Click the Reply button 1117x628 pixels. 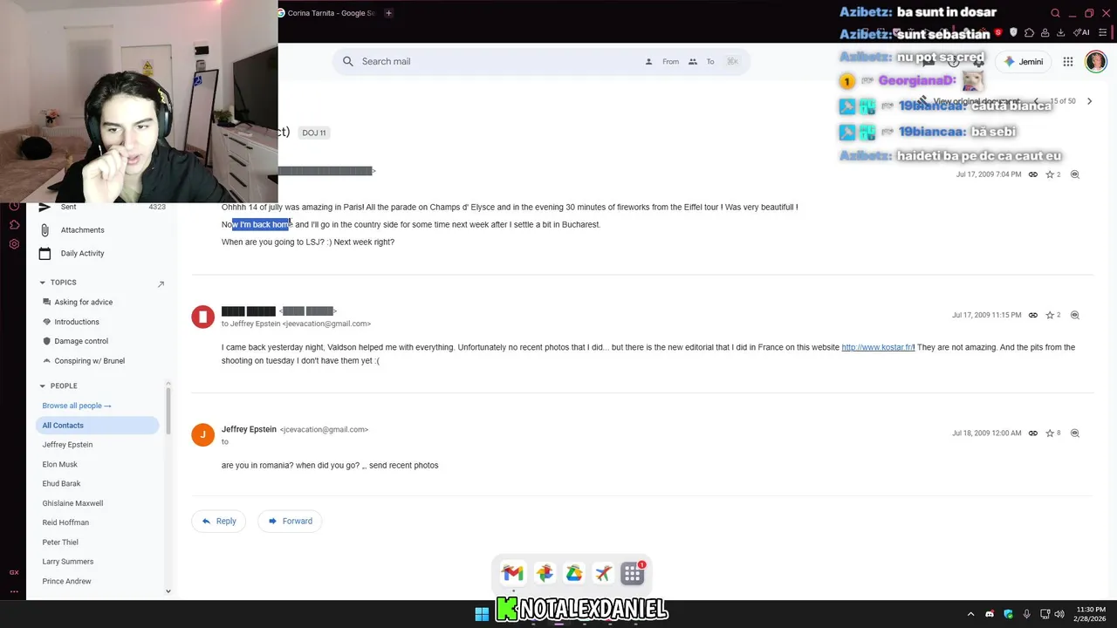218,522
